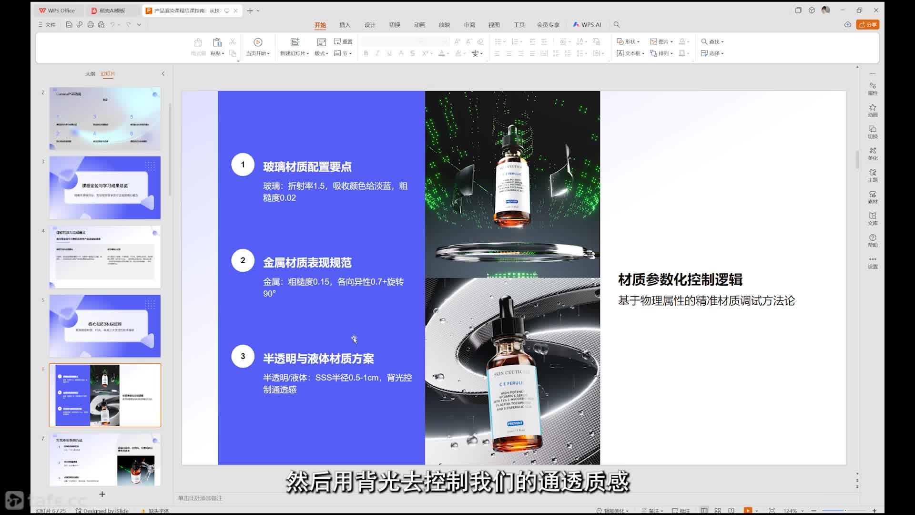Click the search magnifier icon in menu bar
Screen dimensions: 915x515
[x=617, y=24]
